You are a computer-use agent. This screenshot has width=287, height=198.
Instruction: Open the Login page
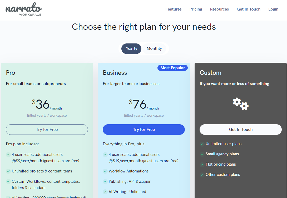[273, 9]
